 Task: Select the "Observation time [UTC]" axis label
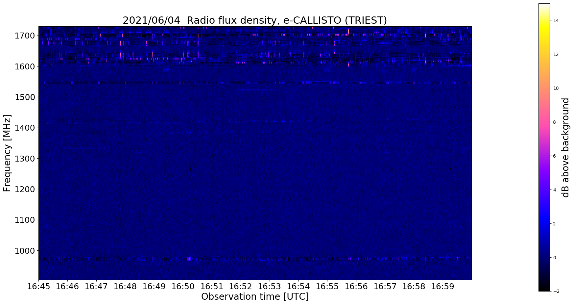pos(255,296)
